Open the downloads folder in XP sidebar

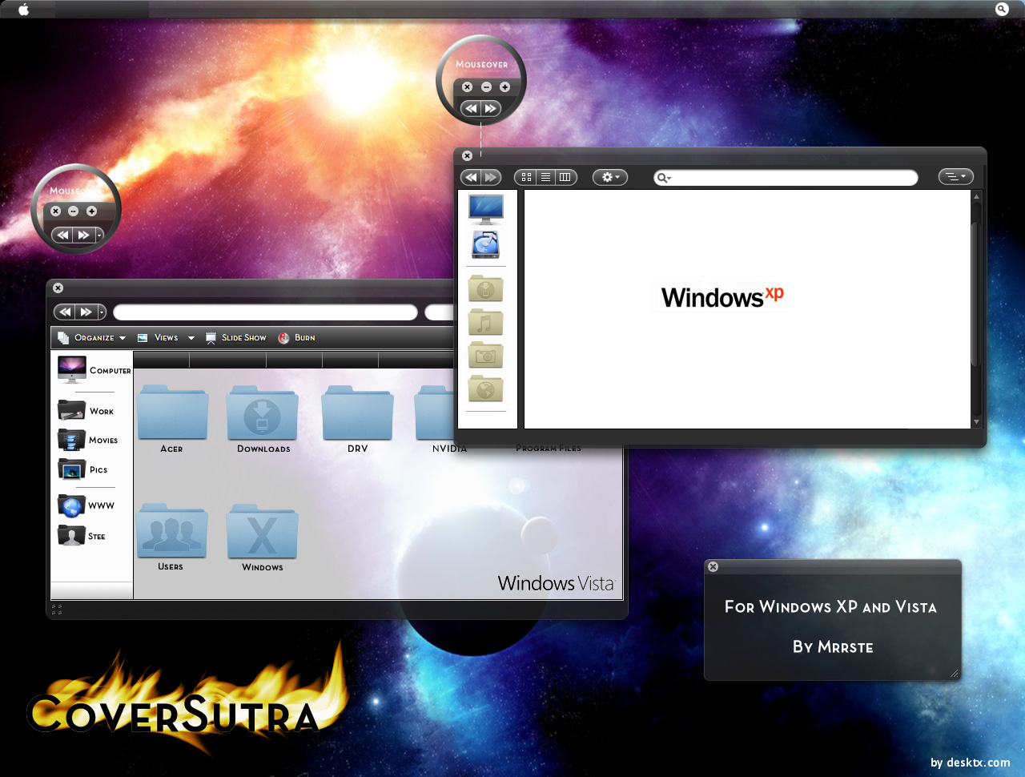pyautogui.click(x=485, y=288)
